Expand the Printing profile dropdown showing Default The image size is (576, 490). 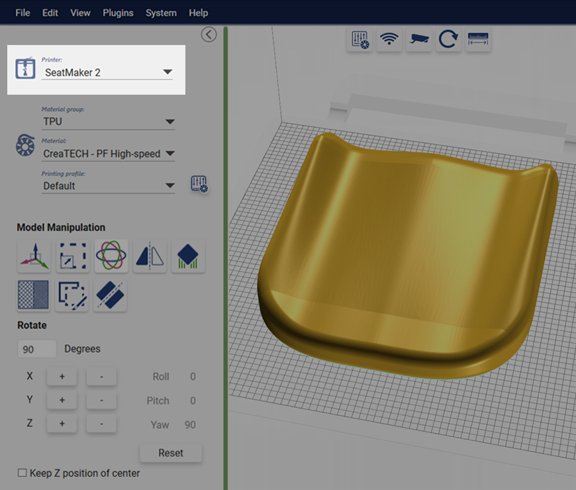(x=109, y=186)
